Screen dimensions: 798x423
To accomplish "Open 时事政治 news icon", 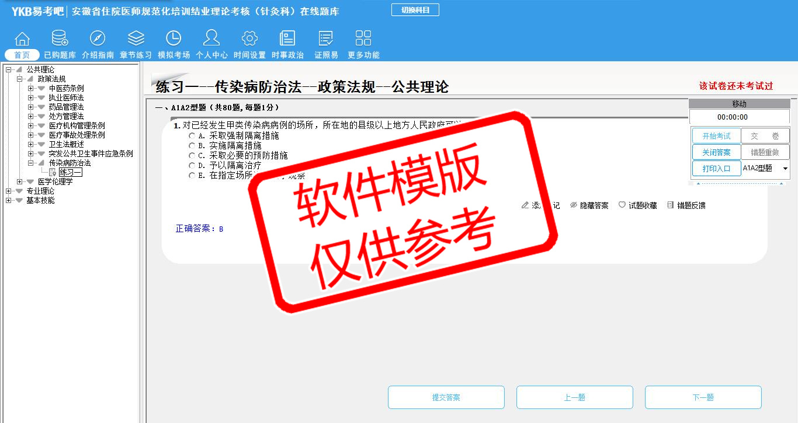I will (x=287, y=39).
